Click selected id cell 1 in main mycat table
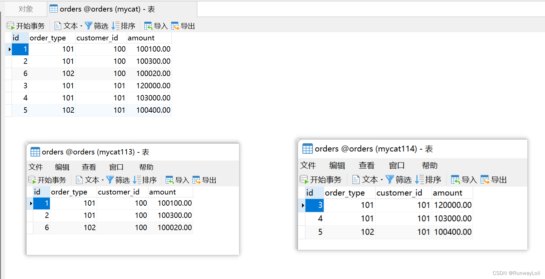Viewport: 545px width, 279px height. coord(20,49)
